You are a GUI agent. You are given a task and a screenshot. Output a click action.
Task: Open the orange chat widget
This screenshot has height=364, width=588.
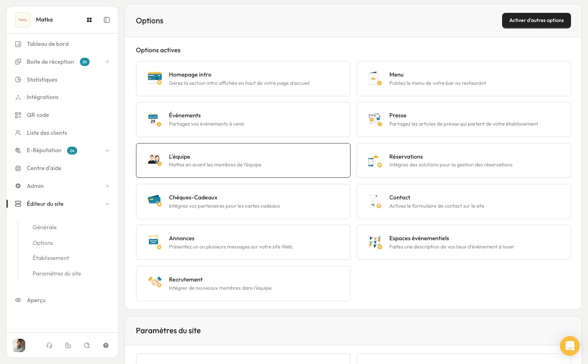coord(570,346)
